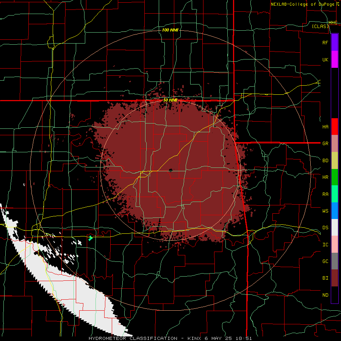The width and height of the screenshot is (341, 341).
Task: Click the '100 NMI' range ring label
Action: pos(170,30)
